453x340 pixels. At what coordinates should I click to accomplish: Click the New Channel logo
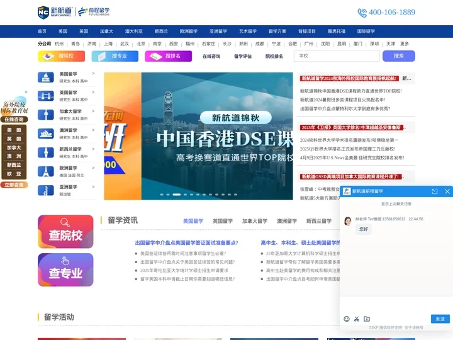point(55,12)
